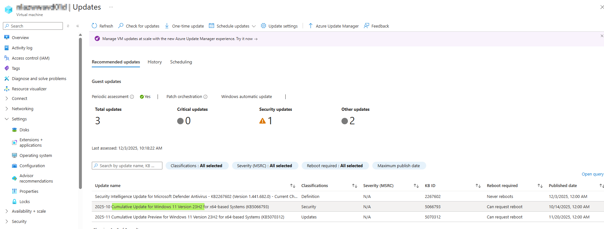The image size is (604, 229).
Task: Select the KB5066793 cumulative update row
Action: pos(348,207)
